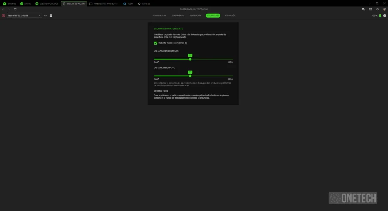
Task: Open the Iluminación section
Action: pos(195,16)
